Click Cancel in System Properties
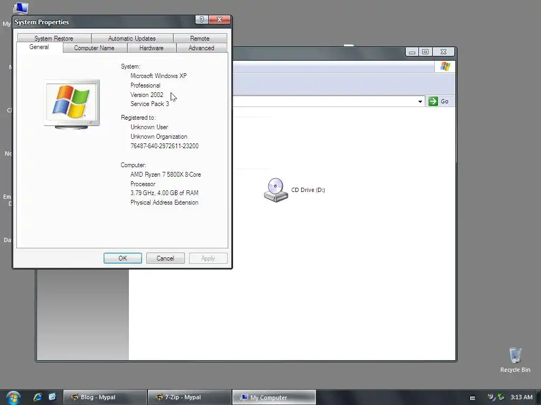 165,258
